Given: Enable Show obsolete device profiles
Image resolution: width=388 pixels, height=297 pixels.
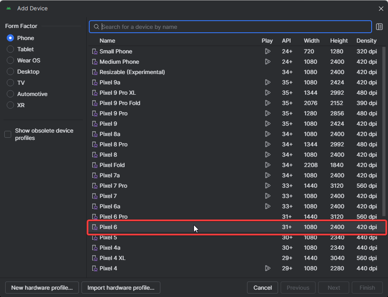Looking at the screenshot, I should pyautogui.click(x=8, y=134).
